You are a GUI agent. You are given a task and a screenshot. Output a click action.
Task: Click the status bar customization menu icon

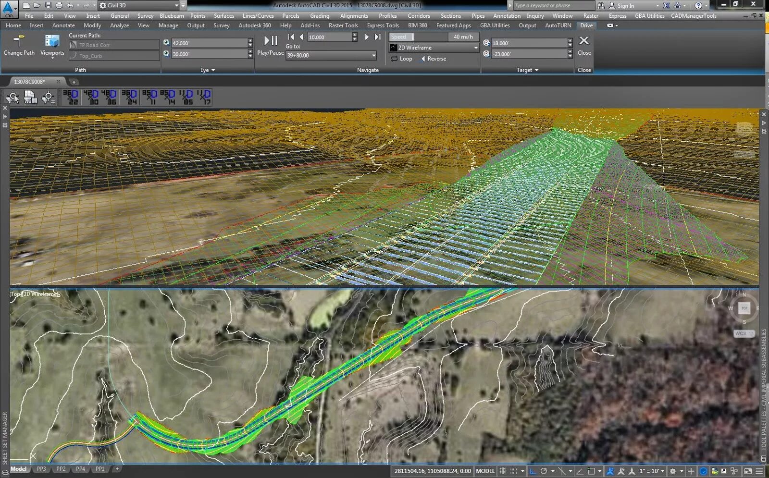click(759, 471)
